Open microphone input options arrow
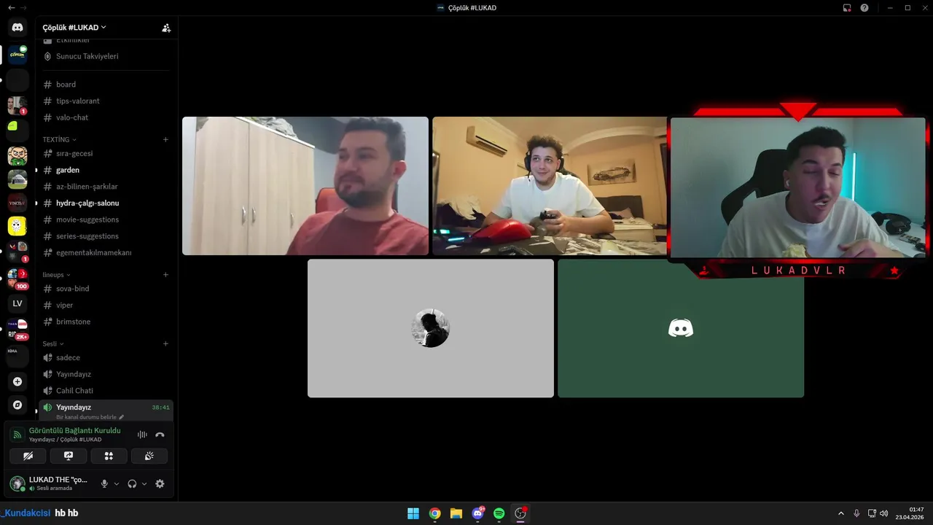The width and height of the screenshot is (933, 525). 117,483
